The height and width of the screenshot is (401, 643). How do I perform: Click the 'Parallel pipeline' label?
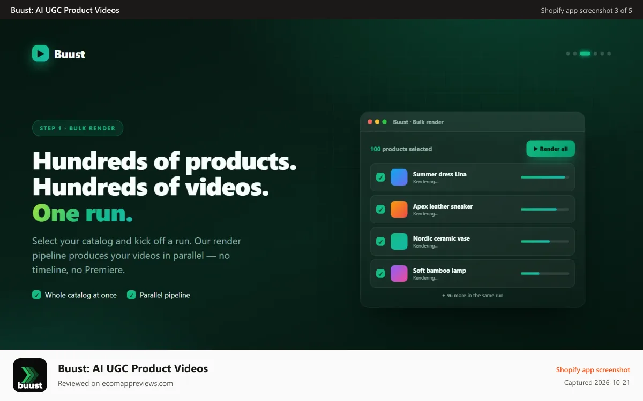[165, 295]
